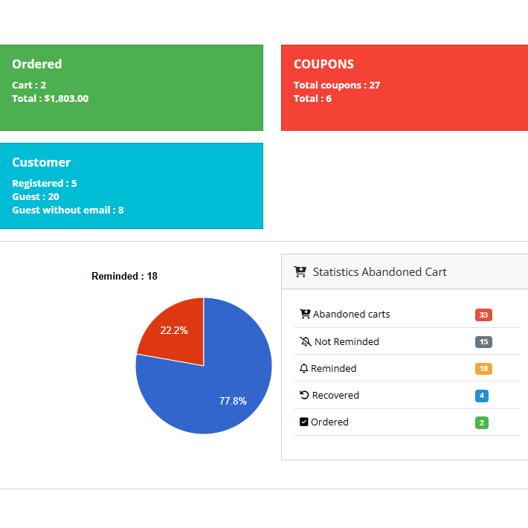
Task: Click the crossed-out bell Not Reminded icon
Action: 305,341
